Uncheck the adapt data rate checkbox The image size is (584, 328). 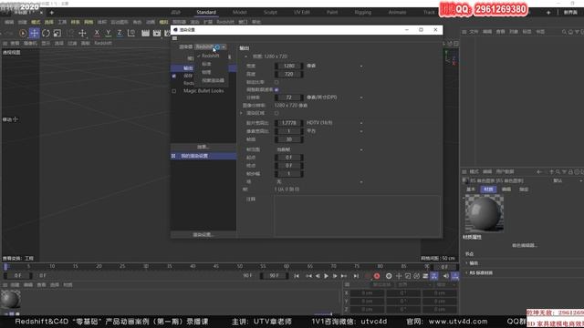(x=276, y=89)
